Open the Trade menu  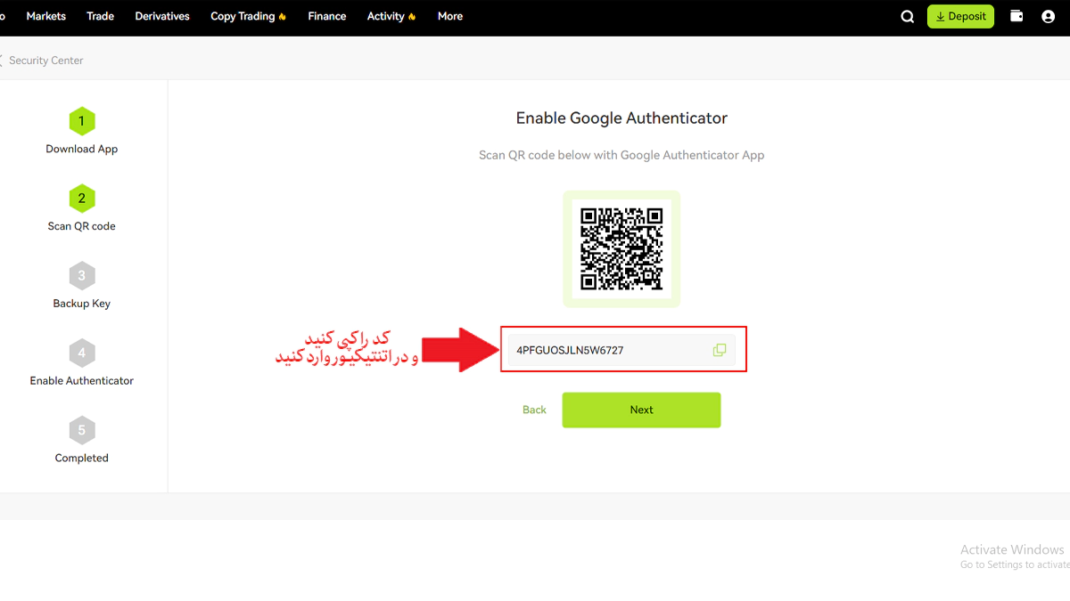(x=100, y=16)
